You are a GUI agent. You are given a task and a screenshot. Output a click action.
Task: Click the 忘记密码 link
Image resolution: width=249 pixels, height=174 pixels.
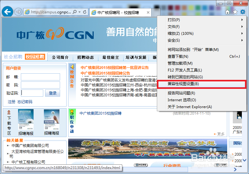(25, 102)
